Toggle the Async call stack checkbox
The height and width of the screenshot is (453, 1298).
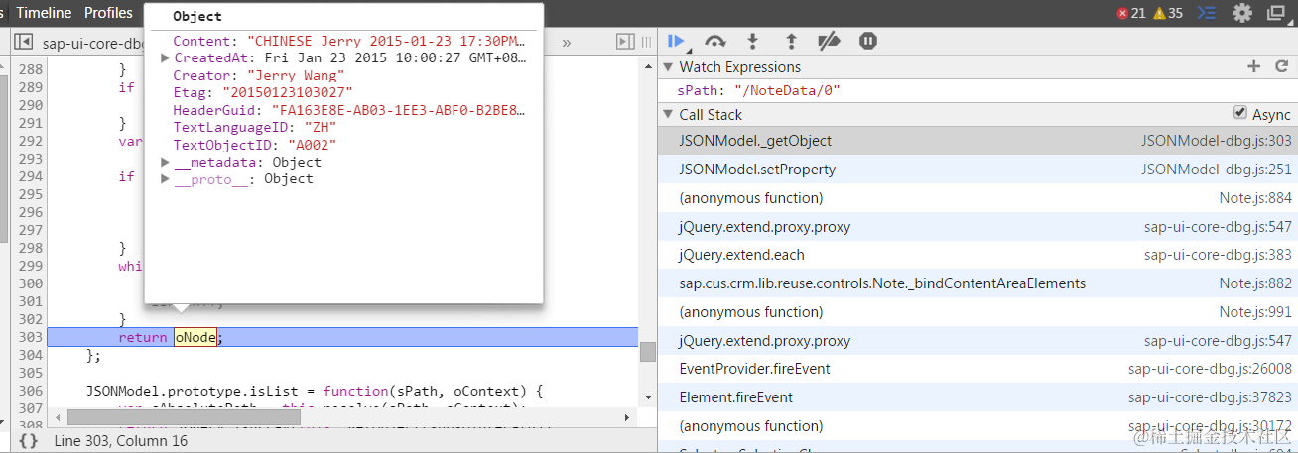(x=1239, y=113)
